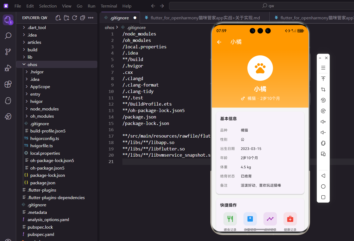The height and width of the screenshot is (241, 354).
Task: Go forward with the navigation arrow in title bar
Action: tap(162, 6)
